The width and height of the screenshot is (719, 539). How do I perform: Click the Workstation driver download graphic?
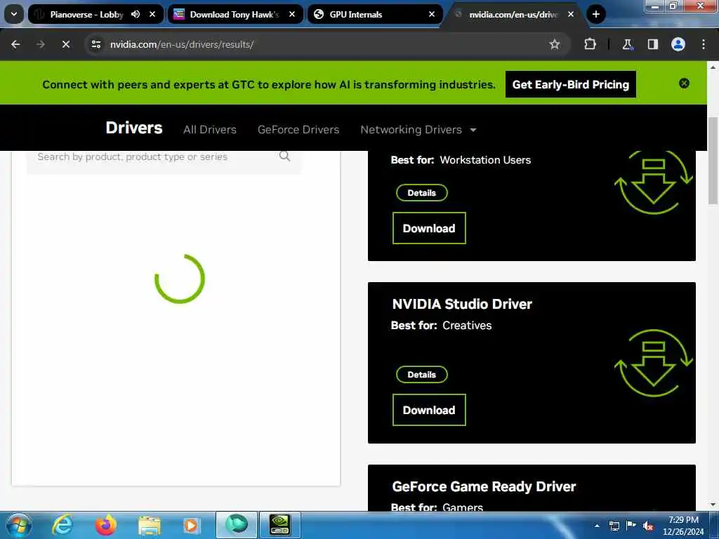(x=654, y=183)
